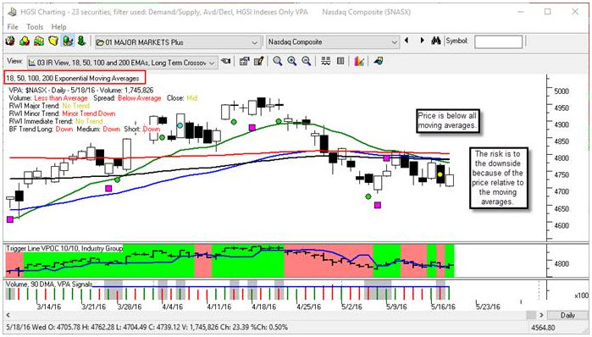
Task: Click the Trigger Line VPOC 10/10 panel label
Action: pos(64,248)
